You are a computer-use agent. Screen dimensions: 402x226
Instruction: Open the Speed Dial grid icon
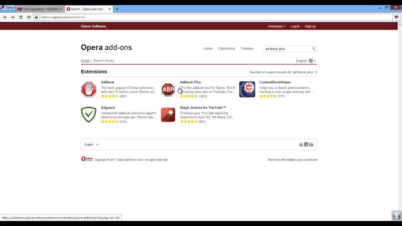coord(29,17)
